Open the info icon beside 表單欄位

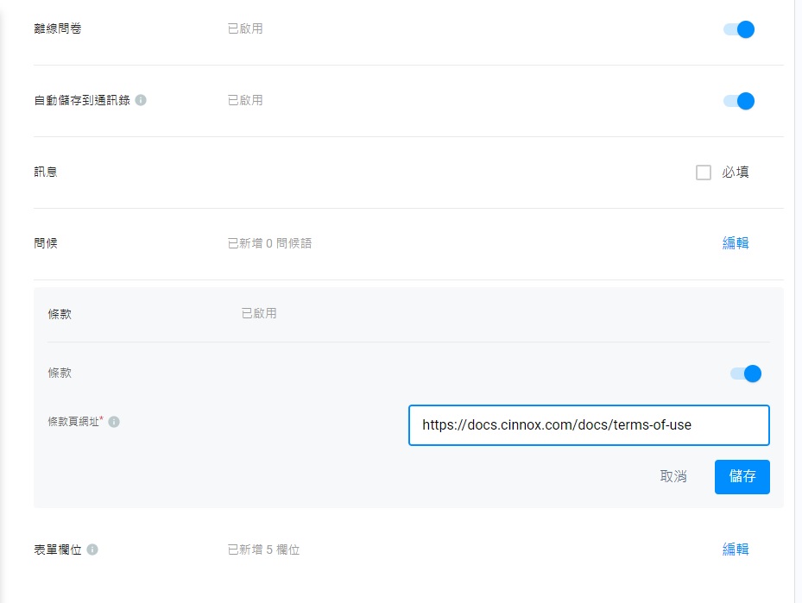92,550
